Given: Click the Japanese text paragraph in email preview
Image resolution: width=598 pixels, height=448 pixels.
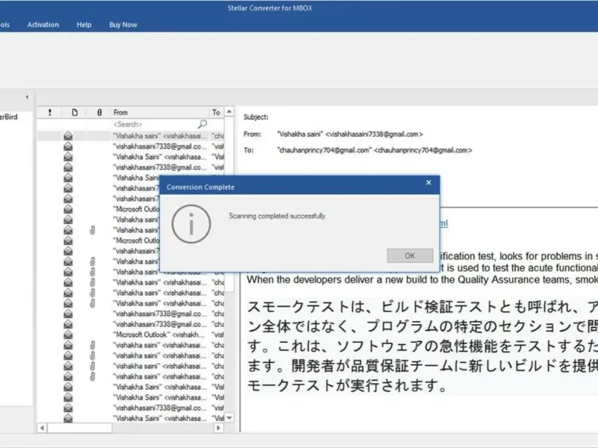Looking at the screenshot, I should coord(422,346).
